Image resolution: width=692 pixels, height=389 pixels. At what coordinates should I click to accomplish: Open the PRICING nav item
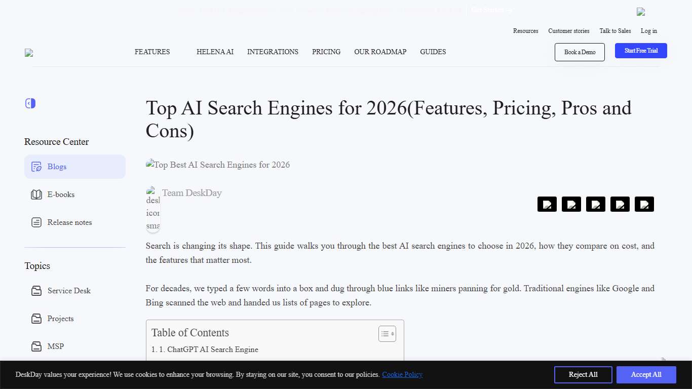(326, 52)
